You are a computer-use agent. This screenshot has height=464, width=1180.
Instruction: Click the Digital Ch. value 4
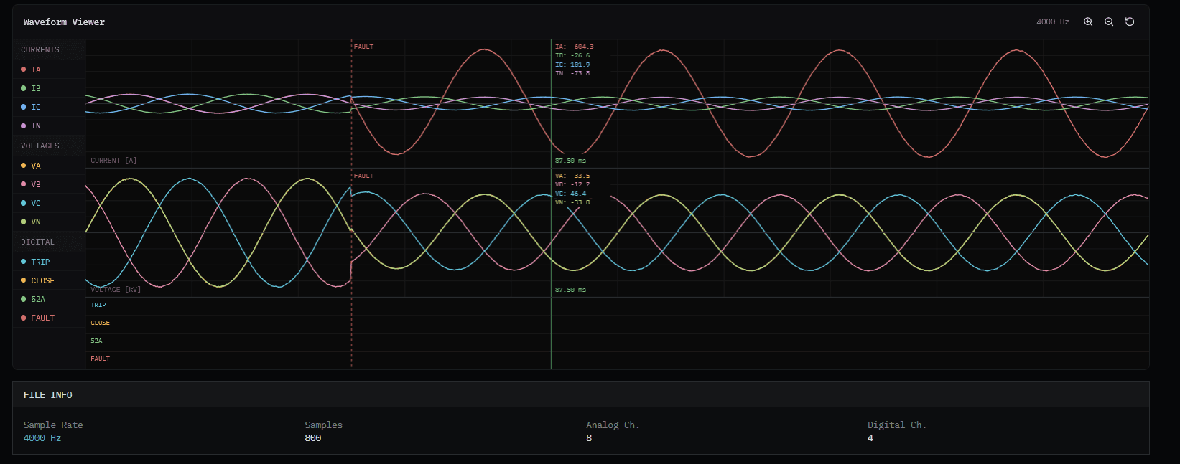pos(870,438)
